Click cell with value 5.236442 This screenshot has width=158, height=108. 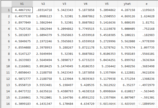click(x=107, y=66)
